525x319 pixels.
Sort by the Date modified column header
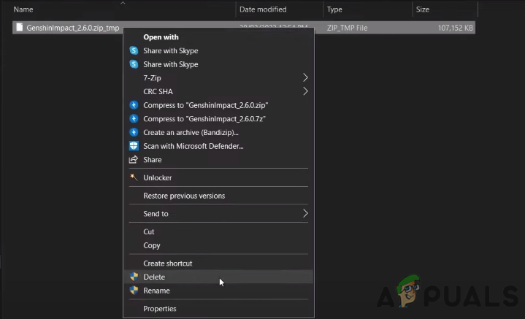pos(261,9)
